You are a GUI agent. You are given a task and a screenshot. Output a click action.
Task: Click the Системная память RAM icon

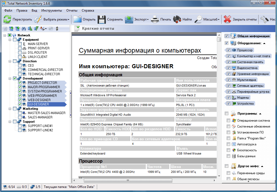click(234, 62)
